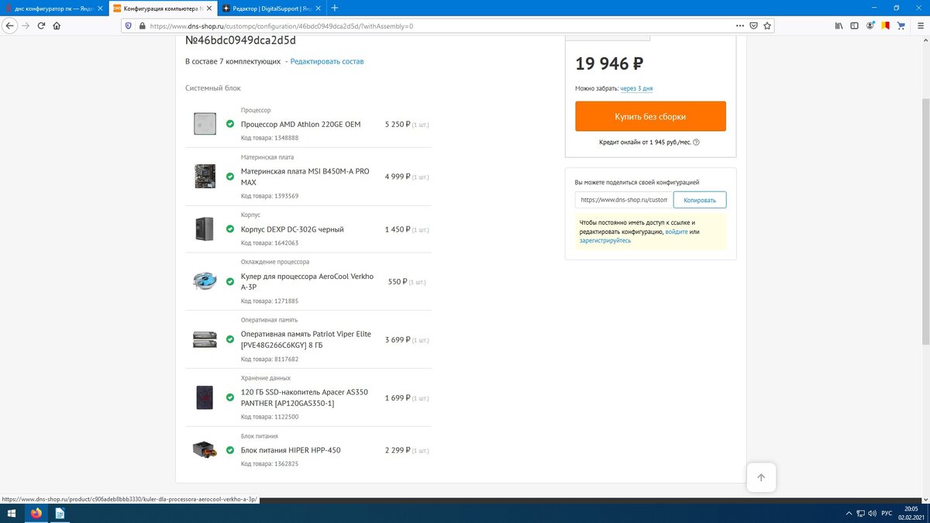Image resolution: width=930 pixels, height=523 pixels.
Task: Click the DEXP case thumbnail
Action: 205,229
